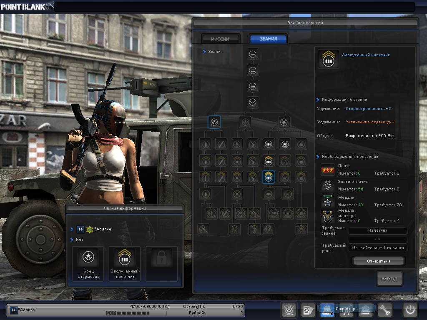
Task: Click the Нет row in personal info
Action: 80,240
